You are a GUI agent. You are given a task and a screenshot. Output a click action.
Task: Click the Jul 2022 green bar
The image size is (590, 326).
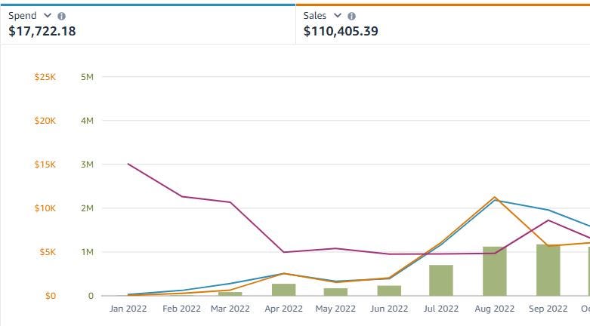[441, 280]
